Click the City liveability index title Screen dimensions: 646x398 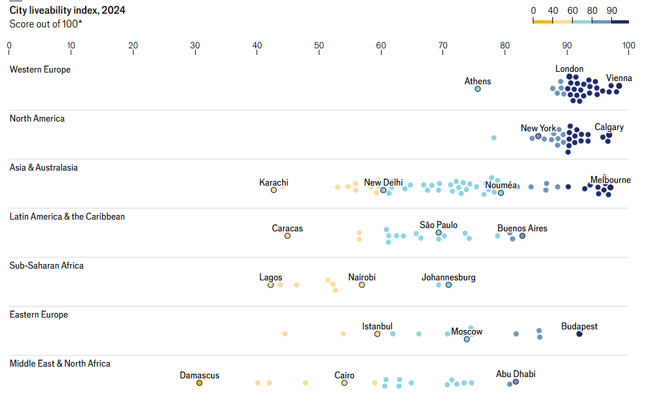pyautogui.click(x=67, y=10)
